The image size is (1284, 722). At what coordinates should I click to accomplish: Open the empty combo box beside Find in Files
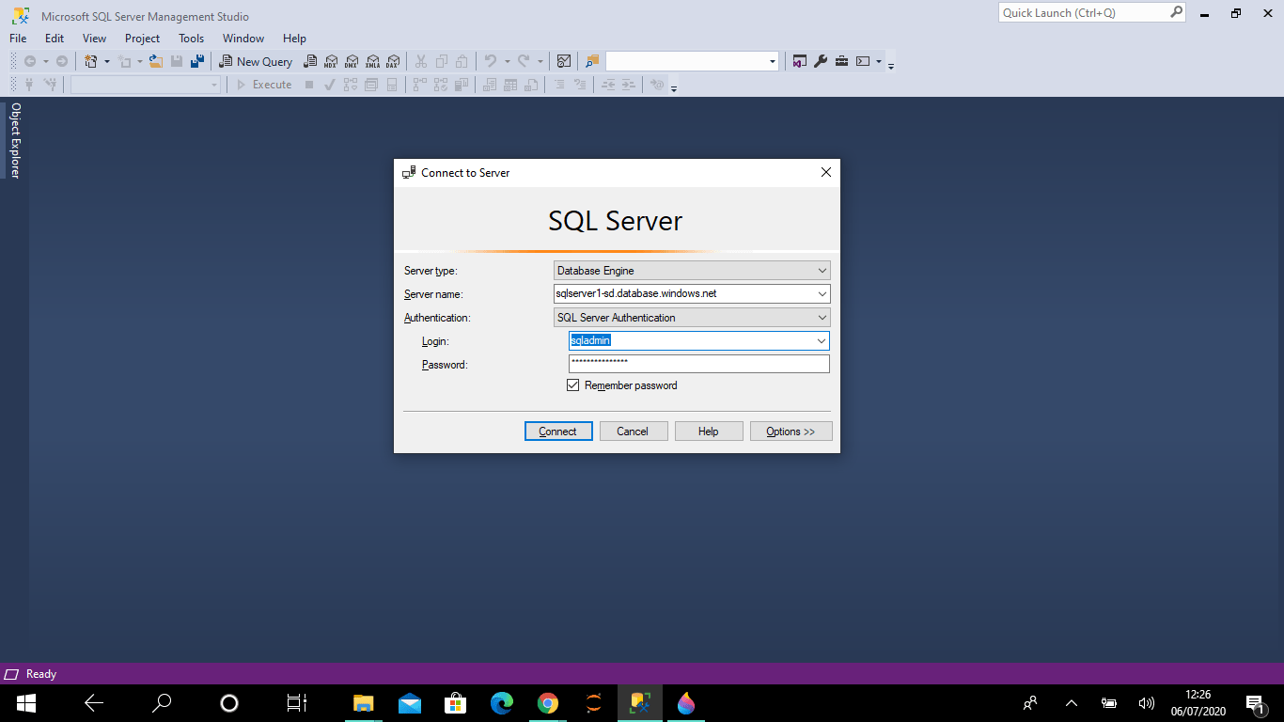(692, 61)
